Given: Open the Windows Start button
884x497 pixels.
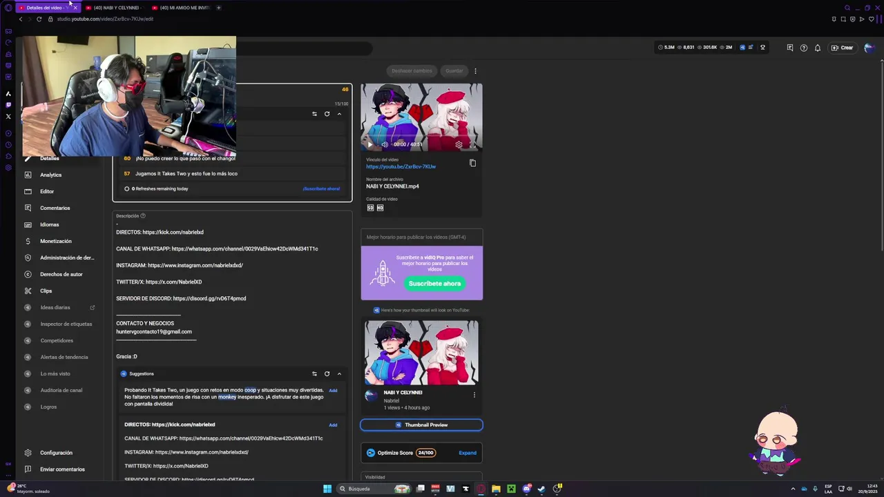Looking at the screenshot, I should [x=327, y=489].
